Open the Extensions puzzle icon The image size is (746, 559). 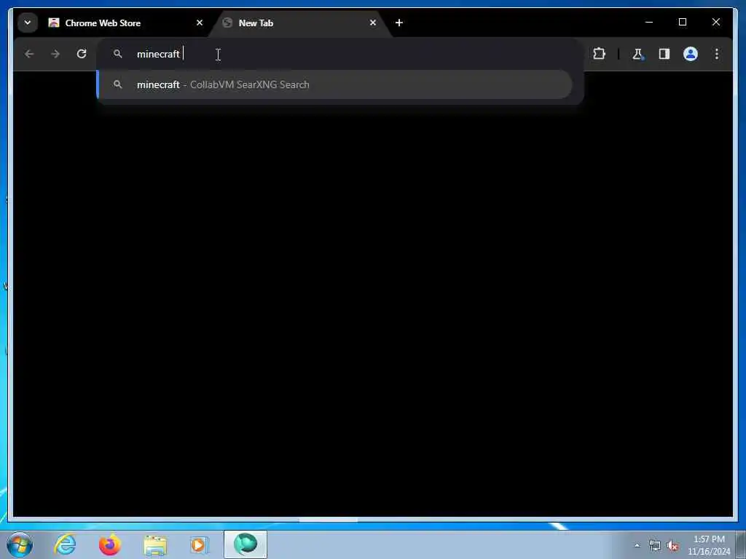coord(599,54)
